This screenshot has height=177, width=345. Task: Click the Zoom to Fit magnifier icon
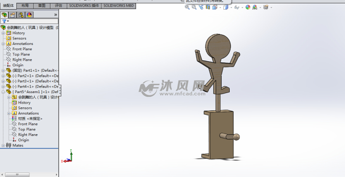(187, 7)
